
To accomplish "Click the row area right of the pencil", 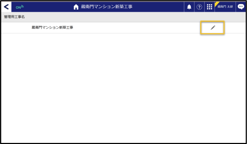I will [x=235, y=28].
